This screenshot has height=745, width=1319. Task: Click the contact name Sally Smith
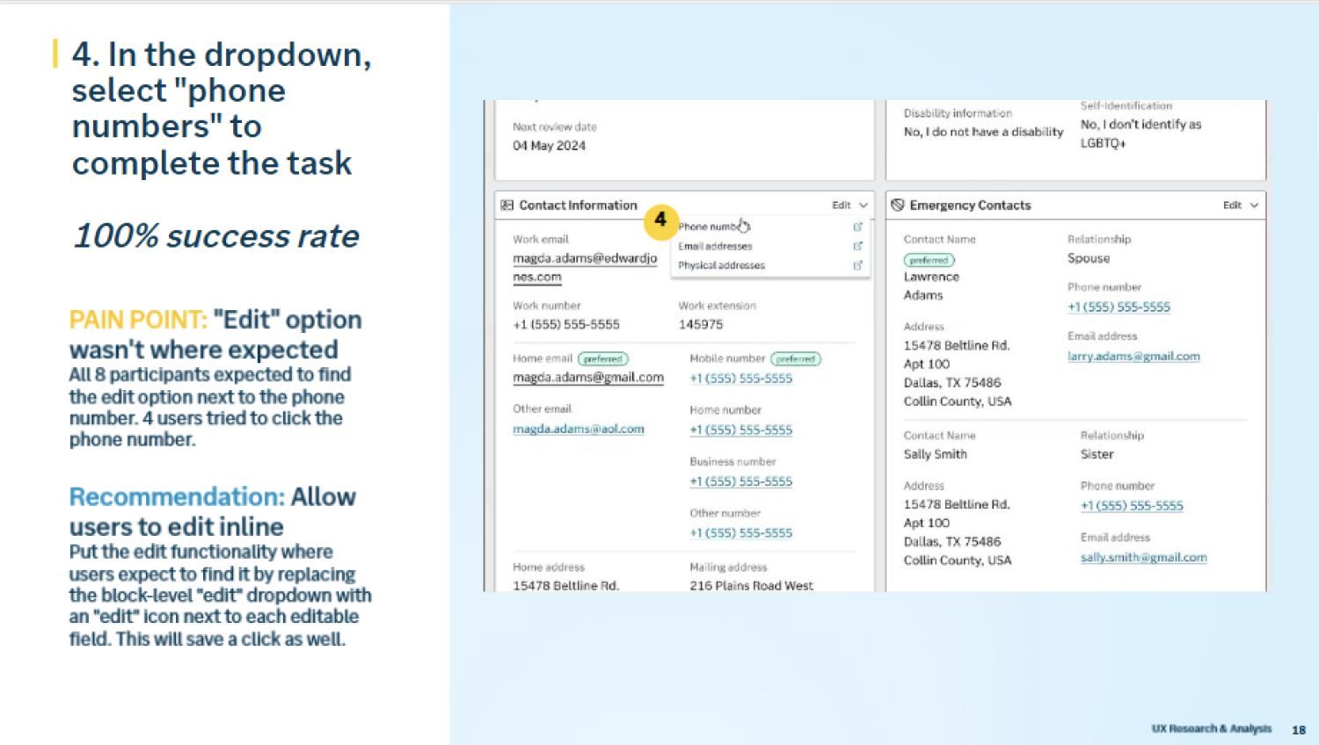935,454
